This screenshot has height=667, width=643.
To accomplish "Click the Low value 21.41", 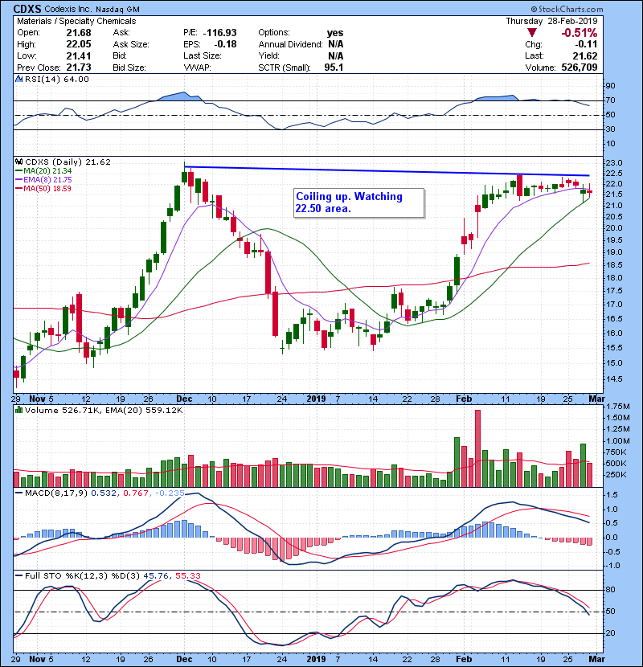I will coord(79,55).
